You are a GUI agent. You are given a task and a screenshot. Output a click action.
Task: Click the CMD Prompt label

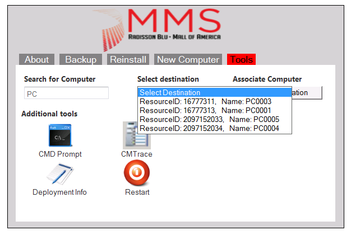point(60,154)
